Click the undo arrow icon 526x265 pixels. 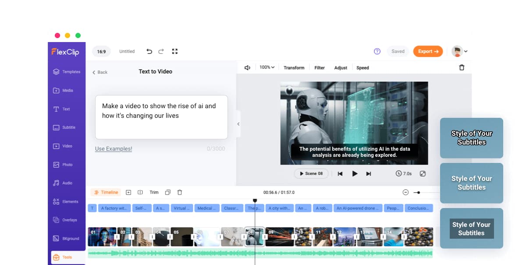(x=149, y=51)
